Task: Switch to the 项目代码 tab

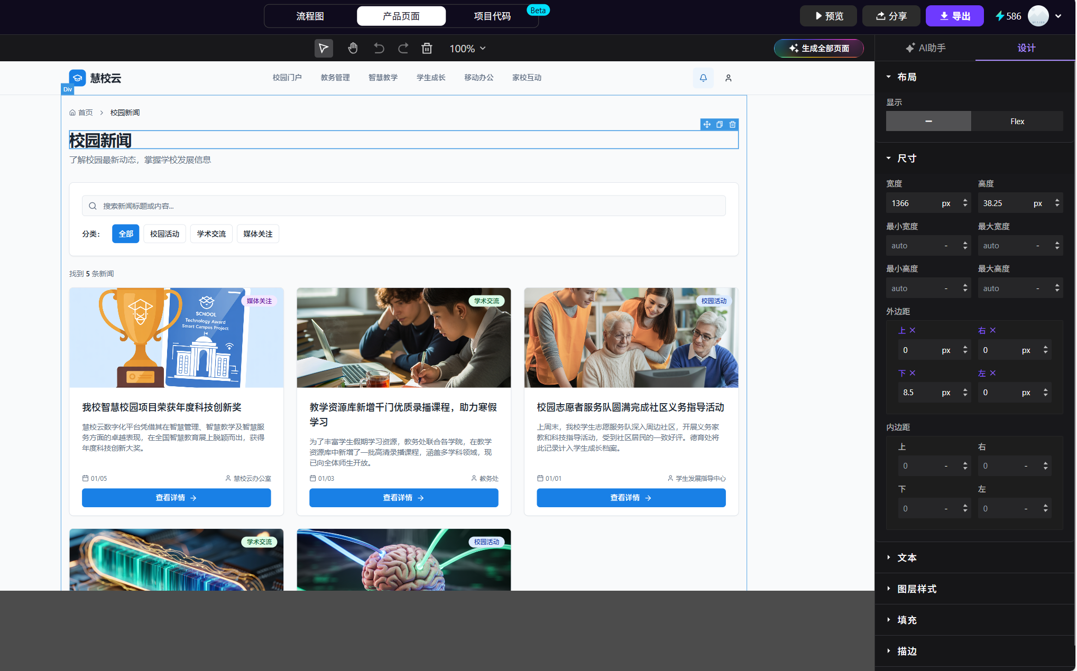Action: pyautogui.click(x=492, y=16)
